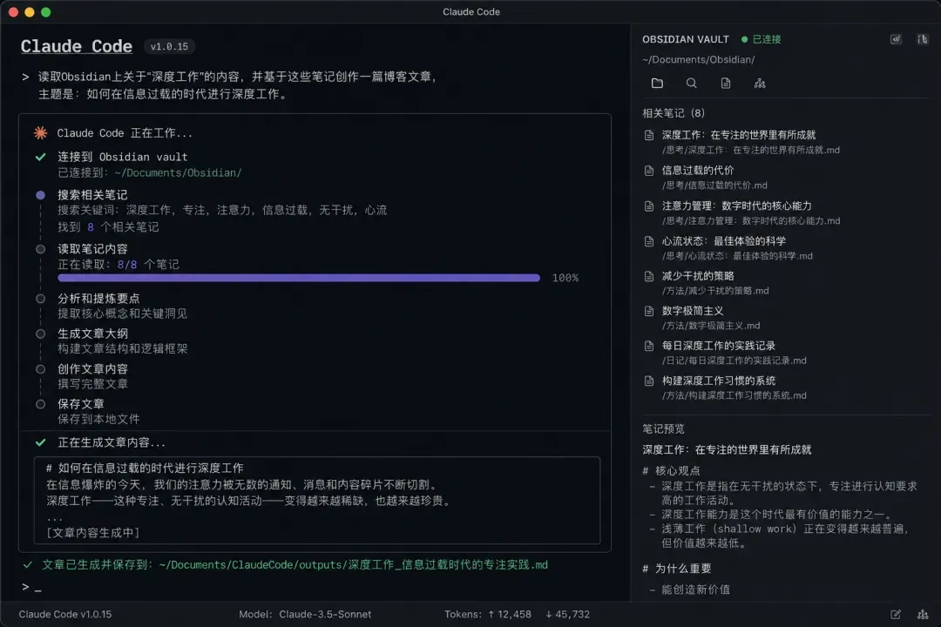Select the 读取笔记内容 step circle
Image resolution: width=941 pixels, height=627 pixels.
pos(40,249)
